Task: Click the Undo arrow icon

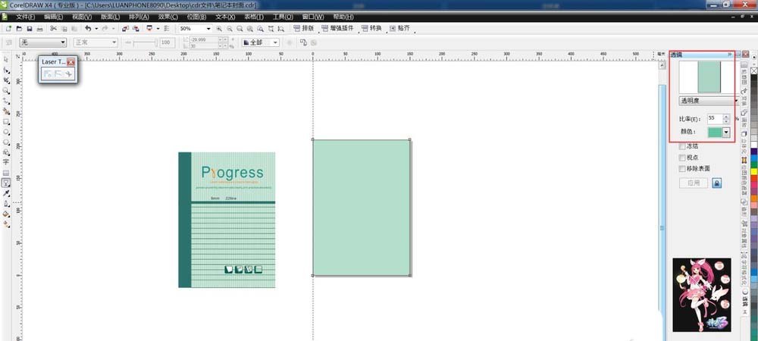Action: click(88, 29)
